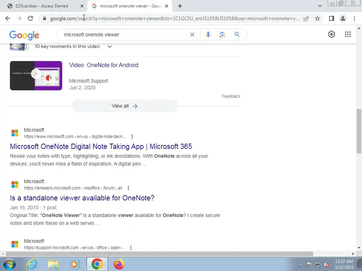Click the Feedback link
The image size is (362, 271).
coord(231,96)
